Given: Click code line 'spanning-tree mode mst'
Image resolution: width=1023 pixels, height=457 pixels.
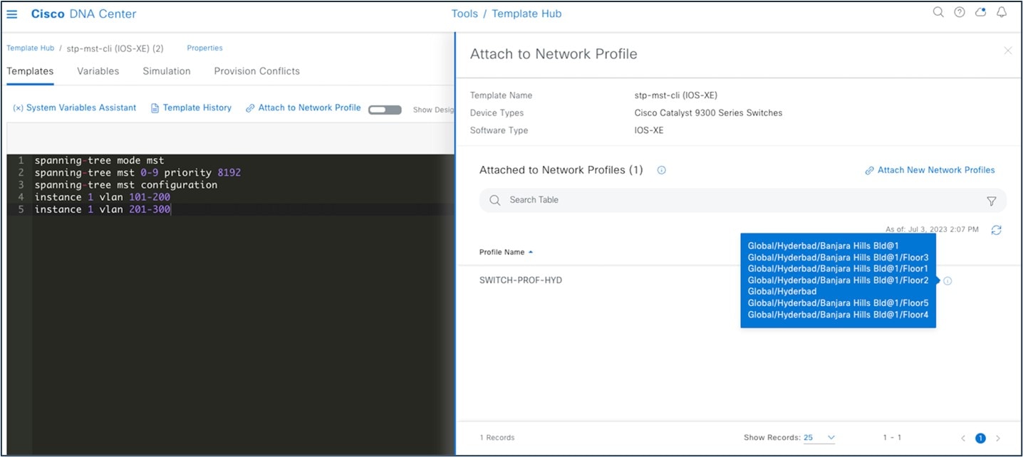Looking at the screenshot, I should coord(99,161).
